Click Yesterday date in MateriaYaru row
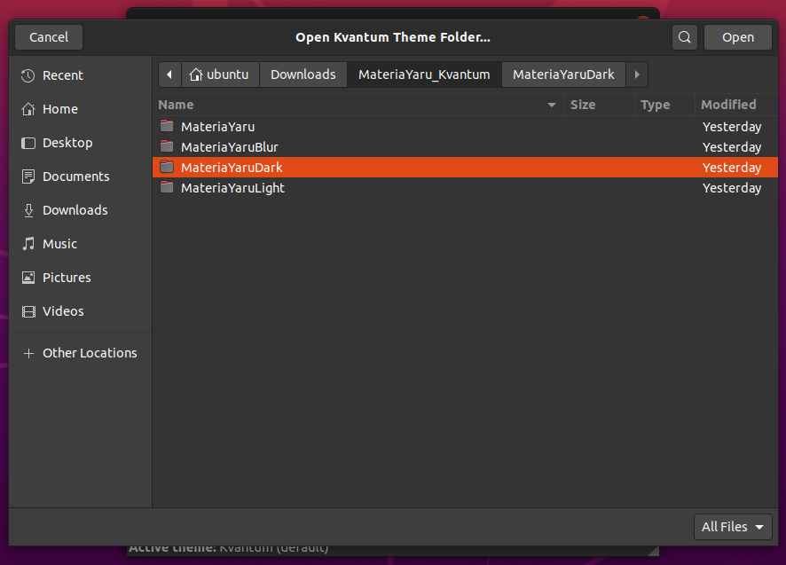This screenshot has height=565, width=786. (732, 127)
